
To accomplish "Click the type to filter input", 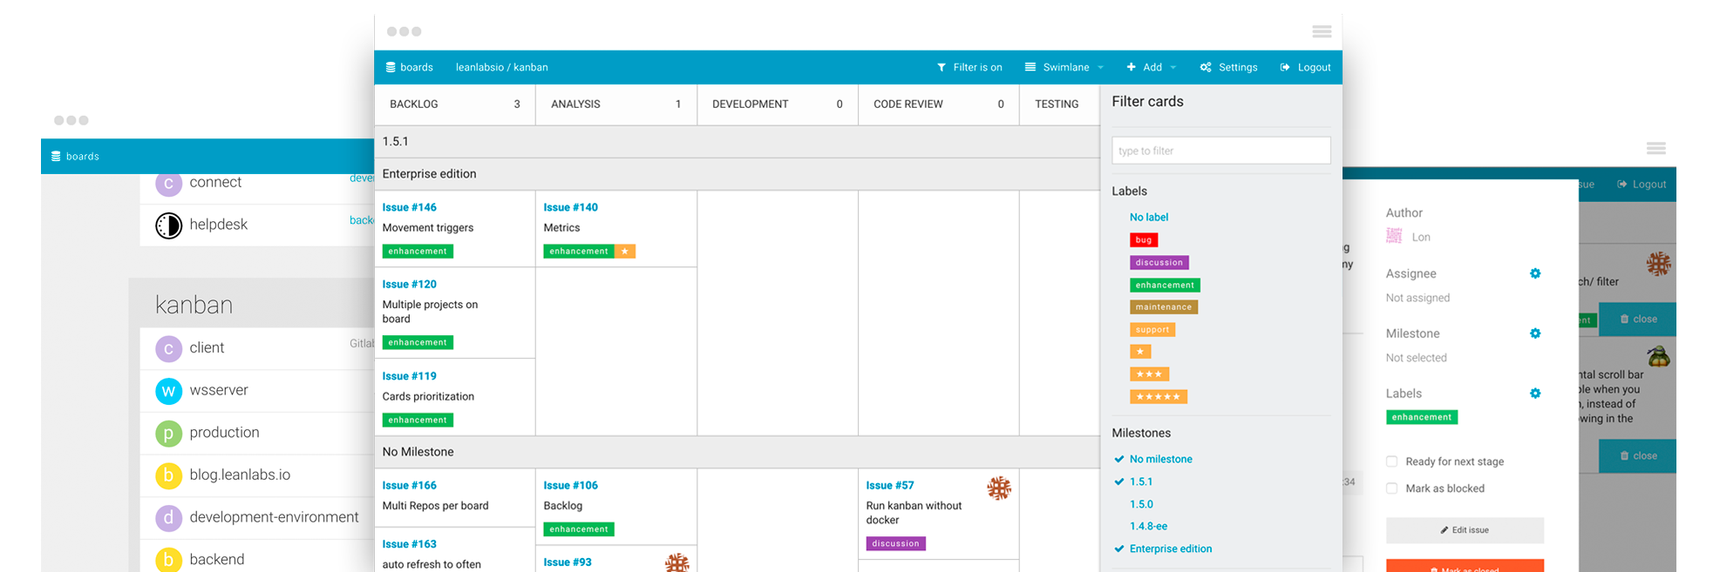I will (1220, 151).
